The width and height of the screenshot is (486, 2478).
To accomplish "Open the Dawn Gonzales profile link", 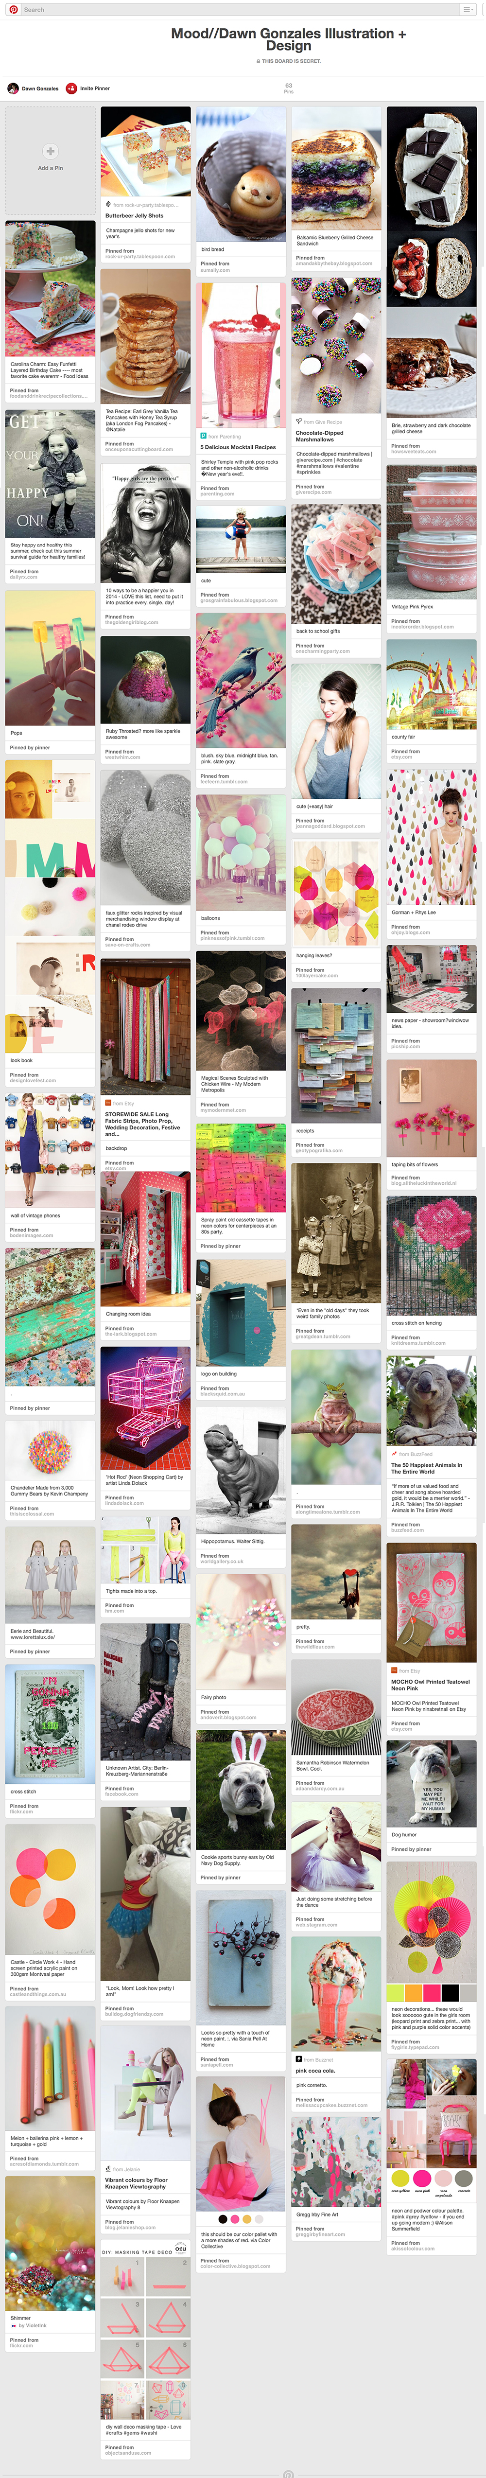I will [40, 88].
